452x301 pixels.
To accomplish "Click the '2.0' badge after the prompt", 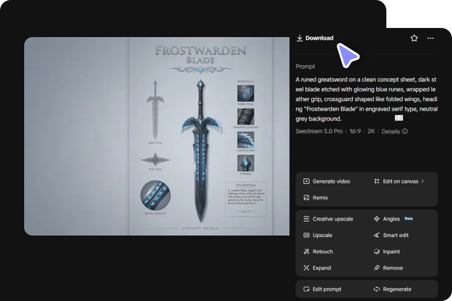I will 399,118.
